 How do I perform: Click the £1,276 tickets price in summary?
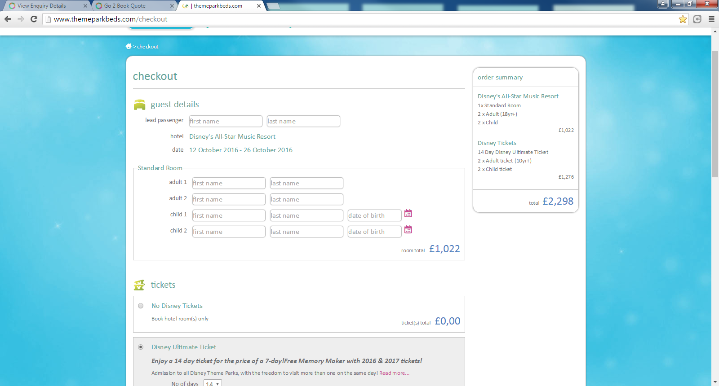click(566, 177)
